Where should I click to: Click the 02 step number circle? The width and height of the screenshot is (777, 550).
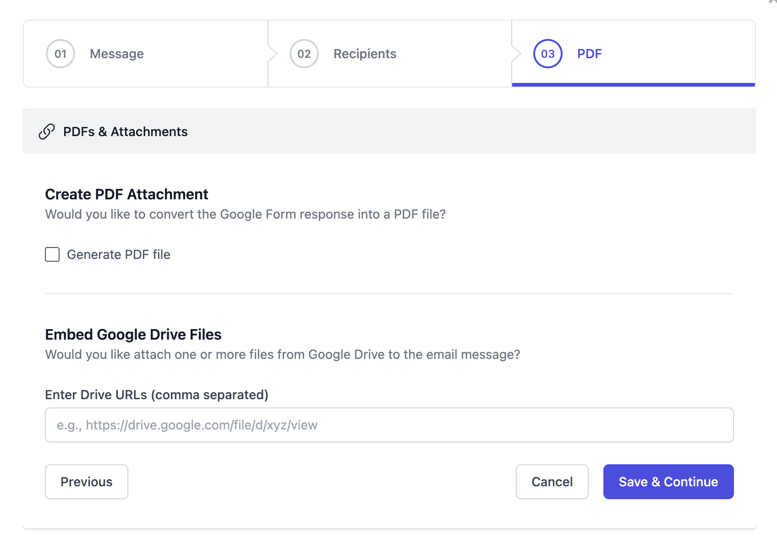coord(303,54)
